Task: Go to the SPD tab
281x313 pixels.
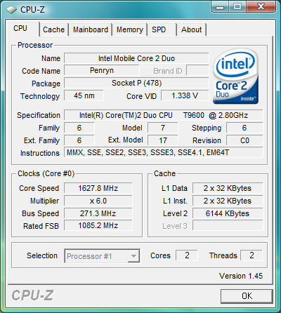Action: coord(162,29)
